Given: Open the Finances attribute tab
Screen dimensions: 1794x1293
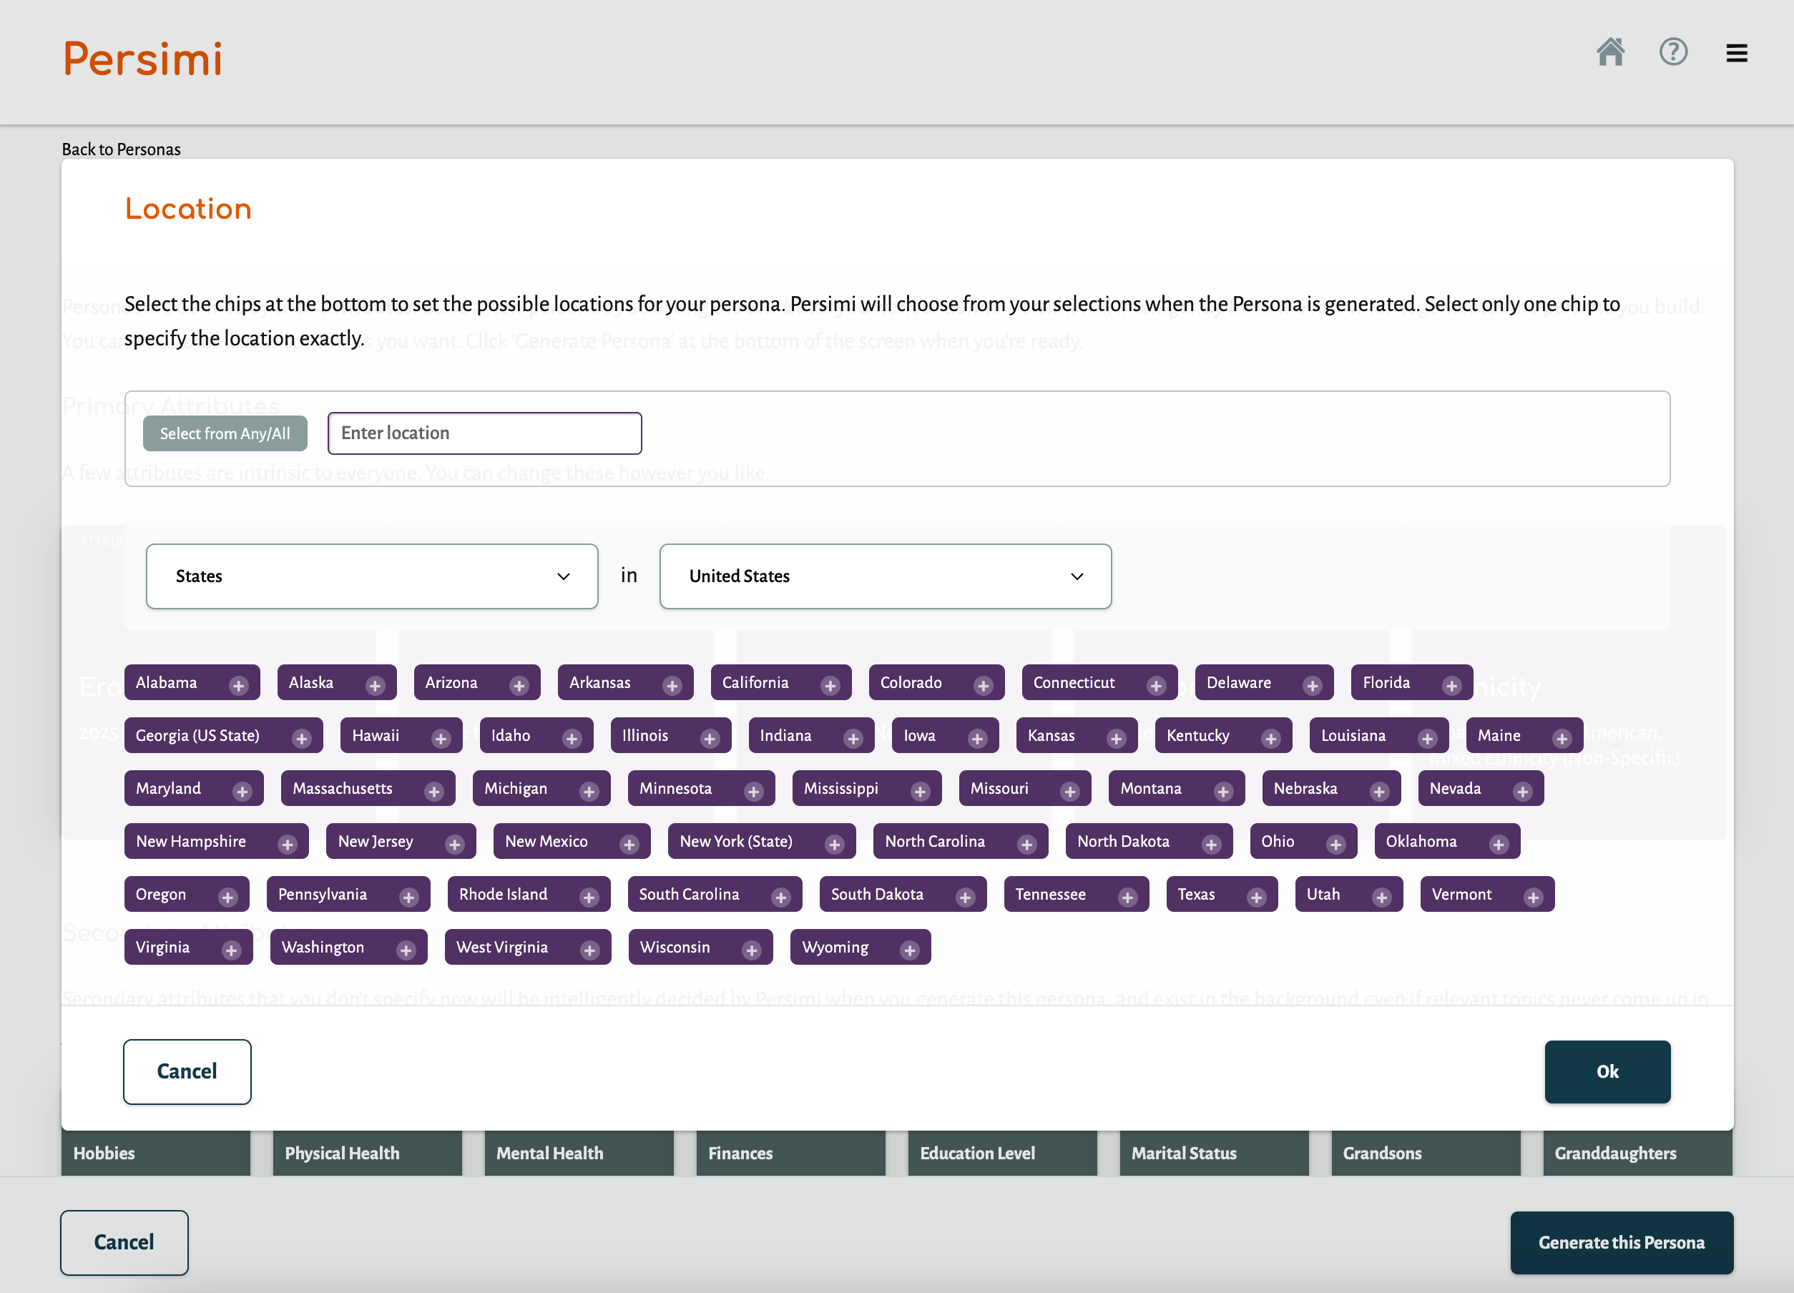Looking at the screenshot, I should click(x=791, y=1153).
